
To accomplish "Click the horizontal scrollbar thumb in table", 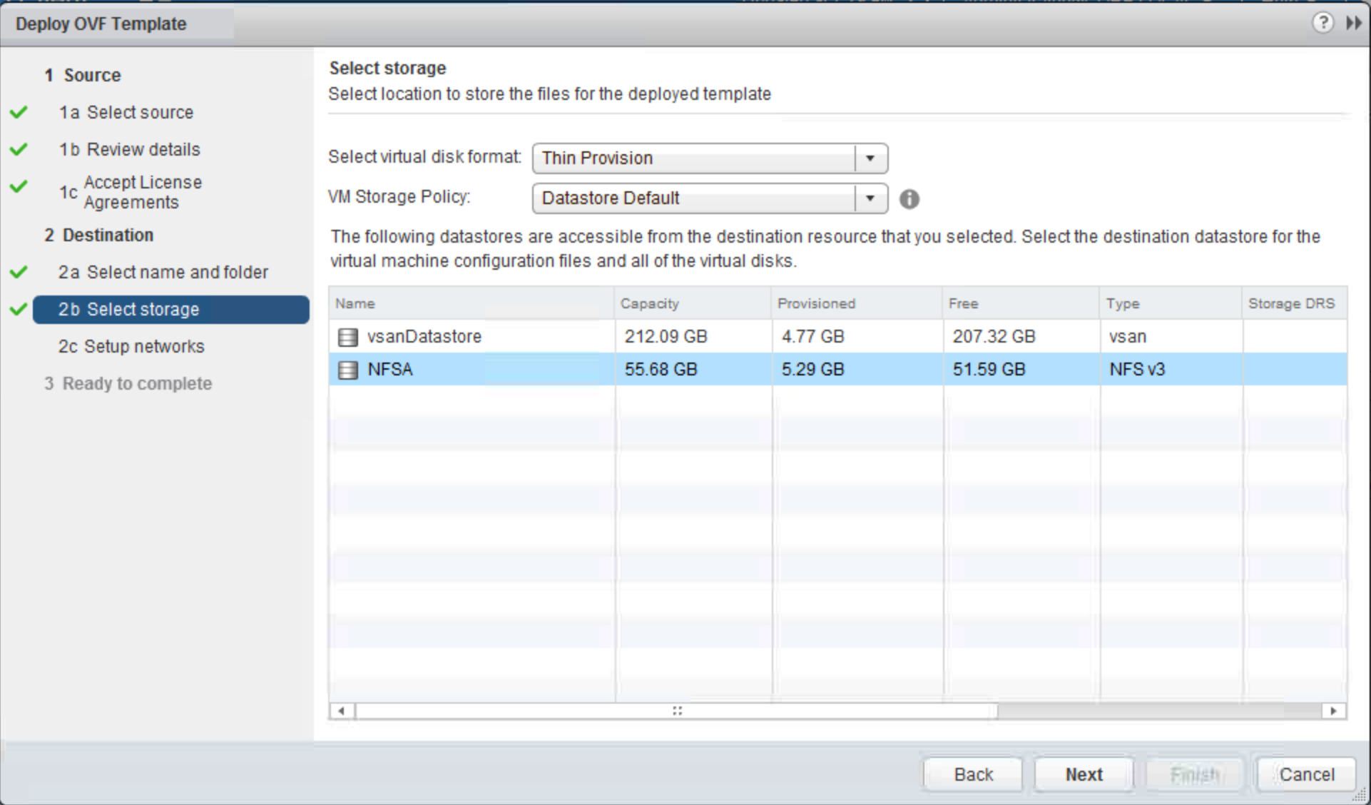I will pos(676,711).
